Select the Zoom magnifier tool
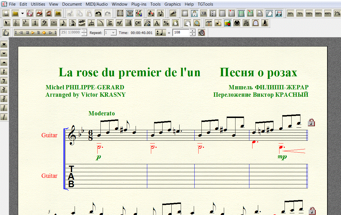This screenshot has height=215, width=341. [197, 23]
